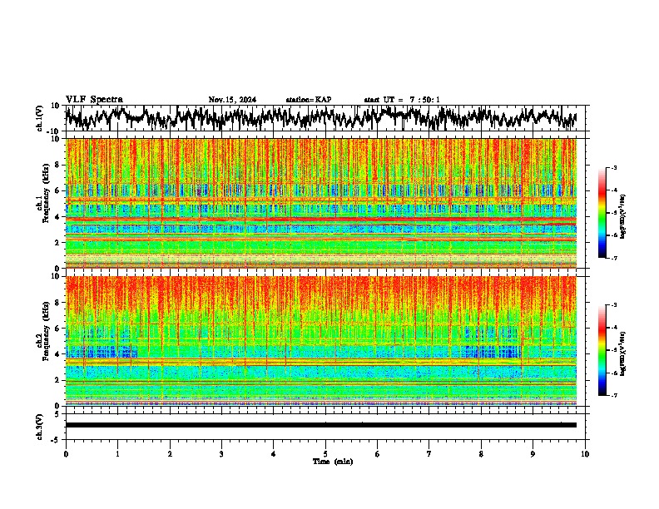This screenshot has height=509, width=659.
Task: Click the ch.1 frequency tick label "8"
Action: pos(57,165)
